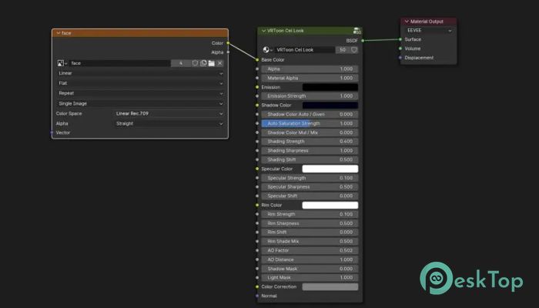This screenshot has width=539, height=308.
Task: Open the Repeat extension dropdown
Action: coord(140,93)
